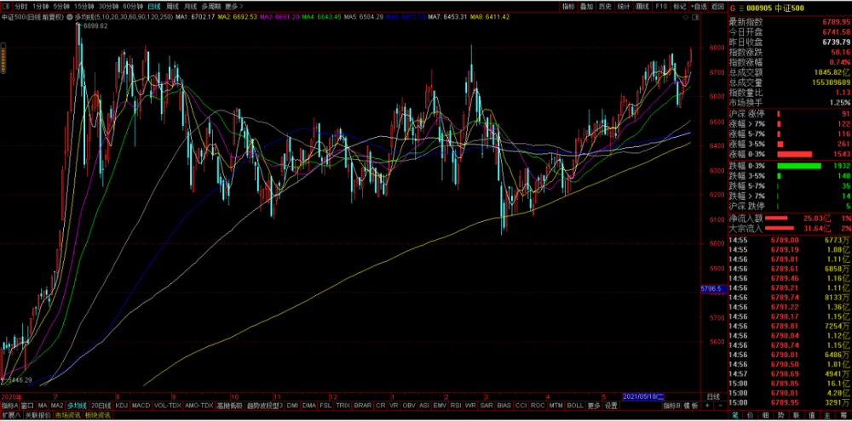
Task: Select the 月线 monthly chart tab
Action: tap(190, 7)
